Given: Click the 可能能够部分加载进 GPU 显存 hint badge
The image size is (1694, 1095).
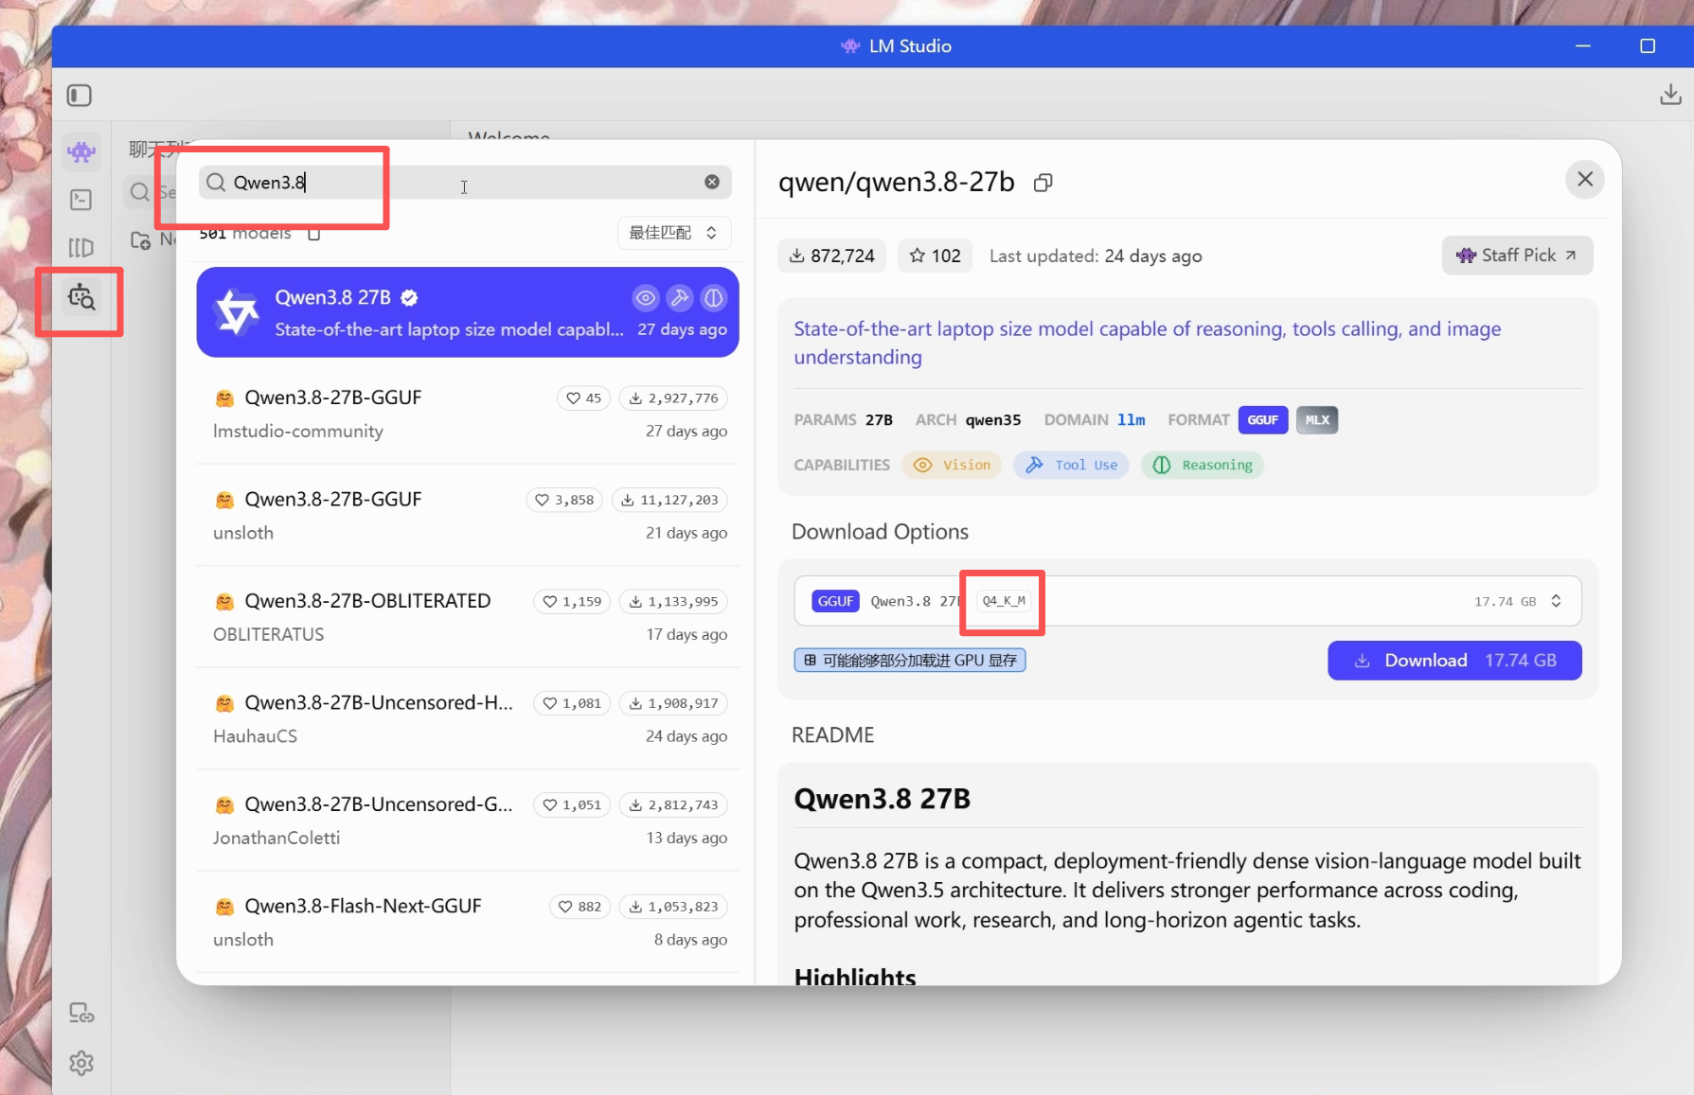Looking at the screenshot, I should (x=910, y=661).
